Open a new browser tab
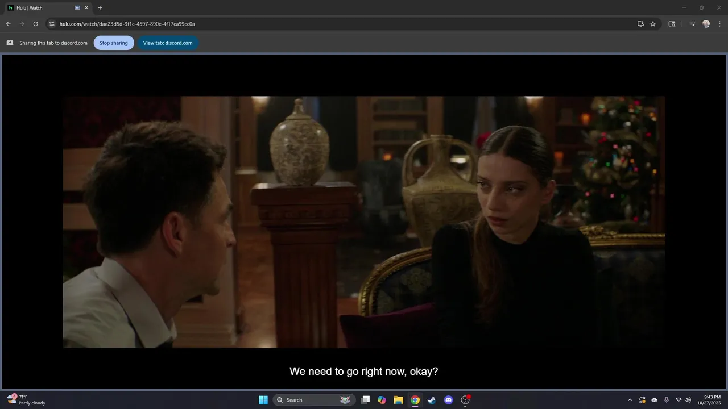 100,8
